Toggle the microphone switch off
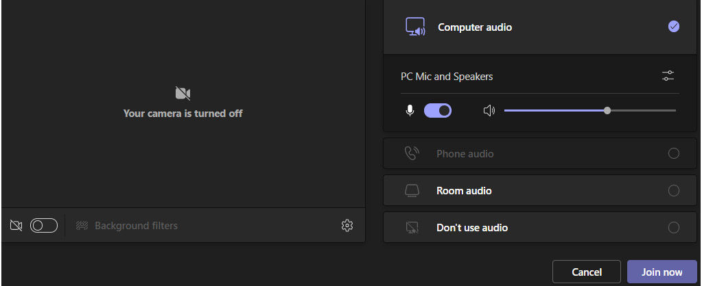Viewport: 702px width, 286px height. coord(437,111)
